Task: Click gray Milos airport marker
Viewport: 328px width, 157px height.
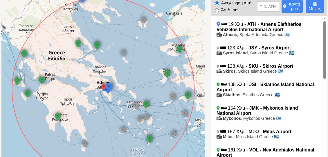Action: [123, 130]
